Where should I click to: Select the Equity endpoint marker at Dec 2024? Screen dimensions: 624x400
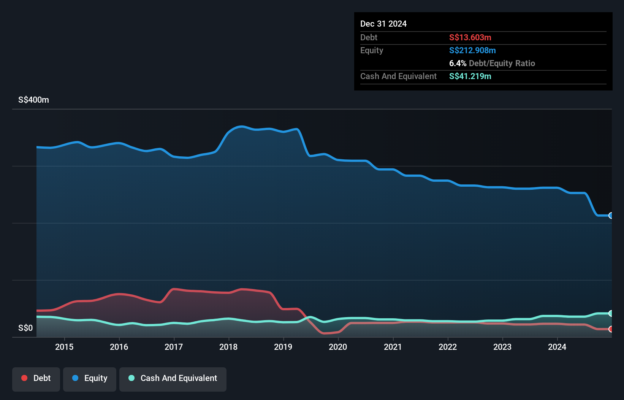click(x=611, y=216)
